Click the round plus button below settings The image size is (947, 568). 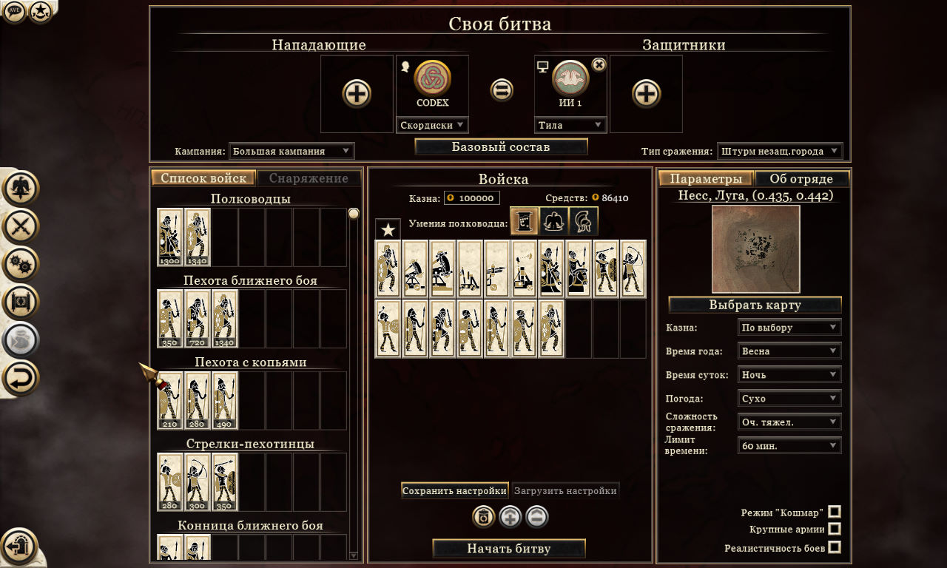tap(510, 517)
